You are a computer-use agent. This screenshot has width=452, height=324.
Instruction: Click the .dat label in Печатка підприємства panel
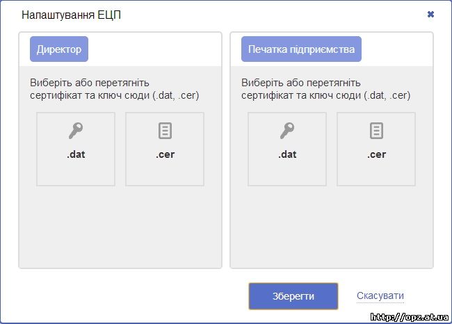[x=287, y=154]
